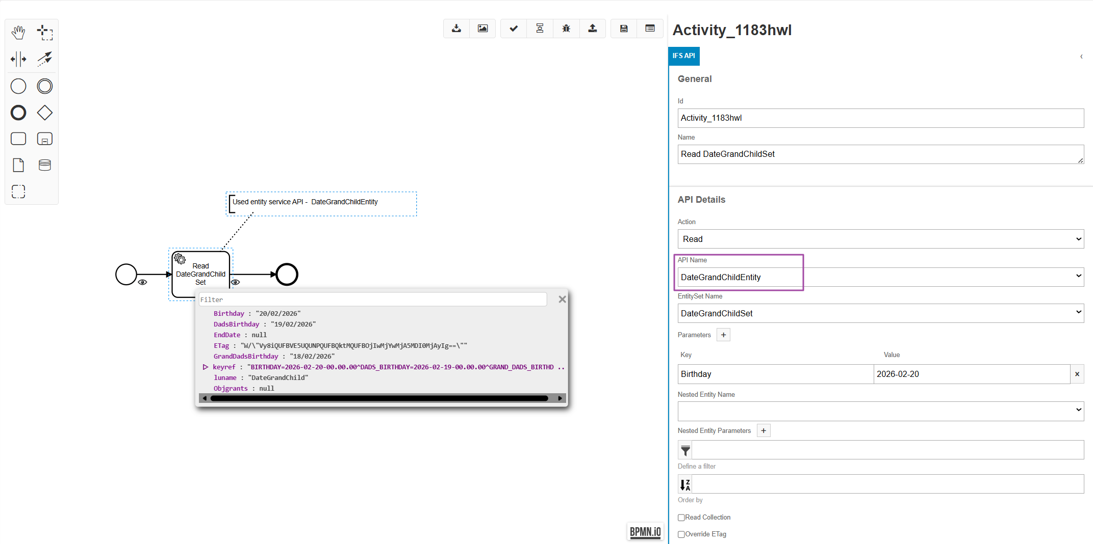Open the Action dropdown

(x=880, y=239)
